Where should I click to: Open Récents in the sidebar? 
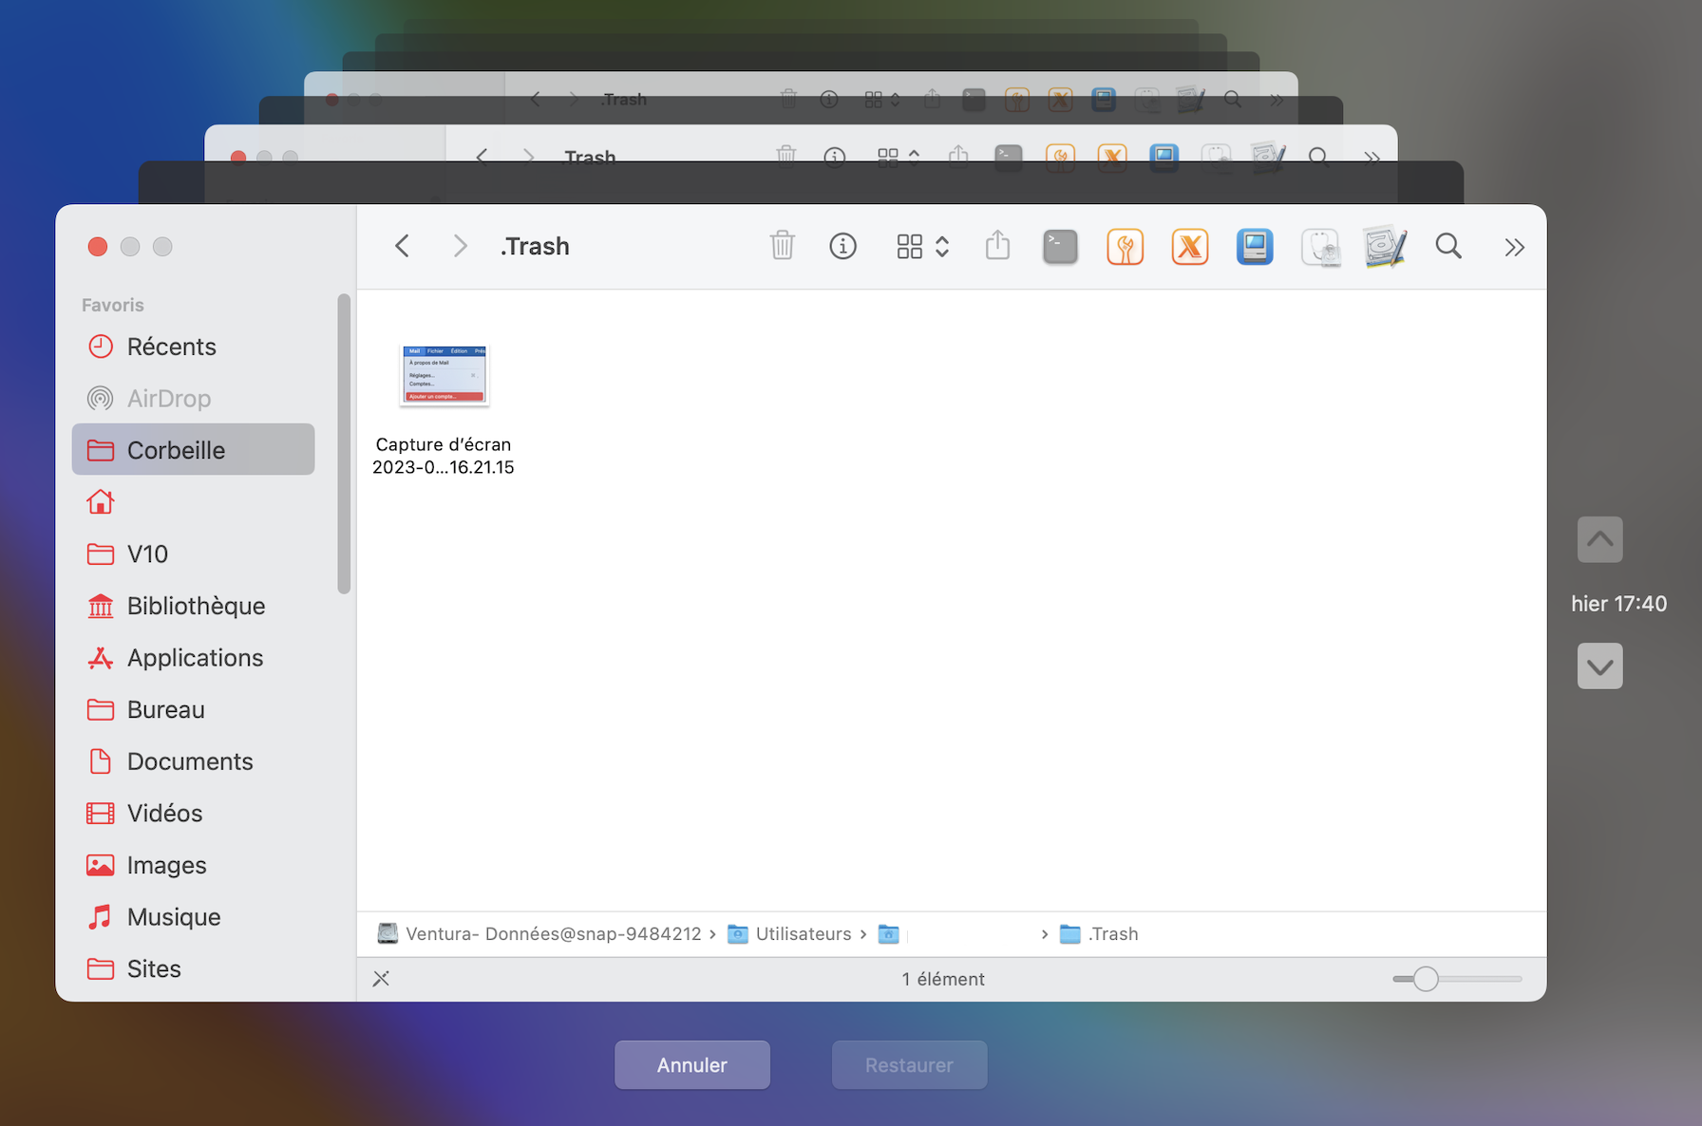pos(193,347)
